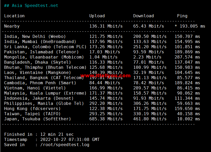The width and height of the screenshot is (211, 152).
Task: Click Hanoi download 289.57 Mbit/s
Action: pos(150,88)
